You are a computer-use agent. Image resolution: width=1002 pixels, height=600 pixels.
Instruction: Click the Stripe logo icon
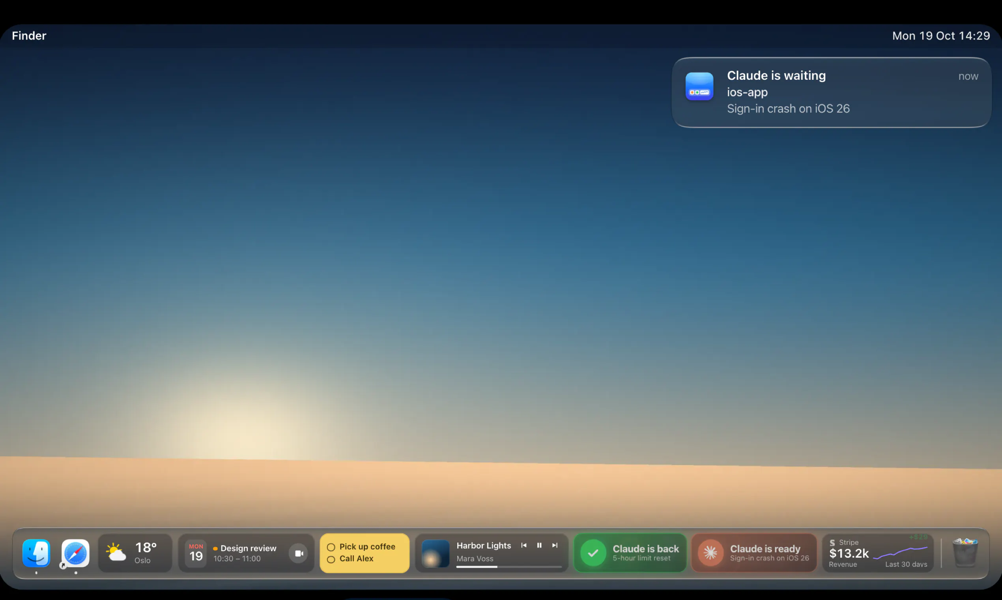[x=832, y=543]
